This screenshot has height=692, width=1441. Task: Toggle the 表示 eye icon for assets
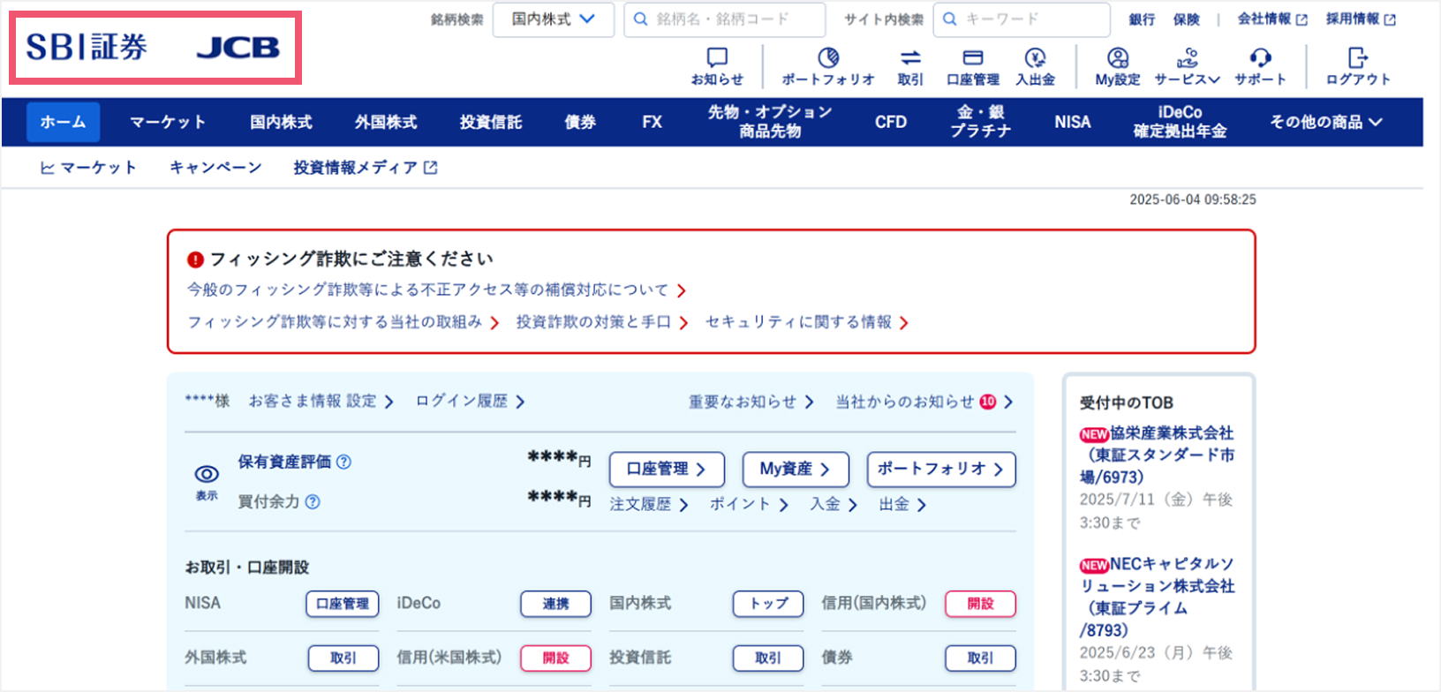(x=207, y=474)
